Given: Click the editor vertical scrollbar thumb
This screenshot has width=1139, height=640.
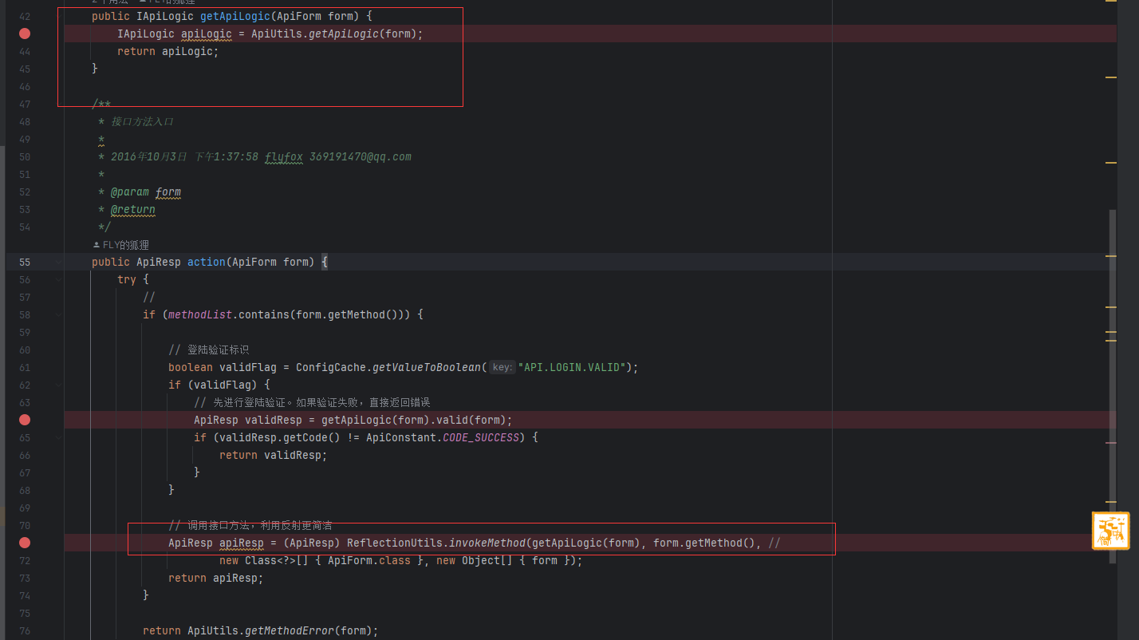Looking at the screenshot, I should click(x=1113, y=386).
